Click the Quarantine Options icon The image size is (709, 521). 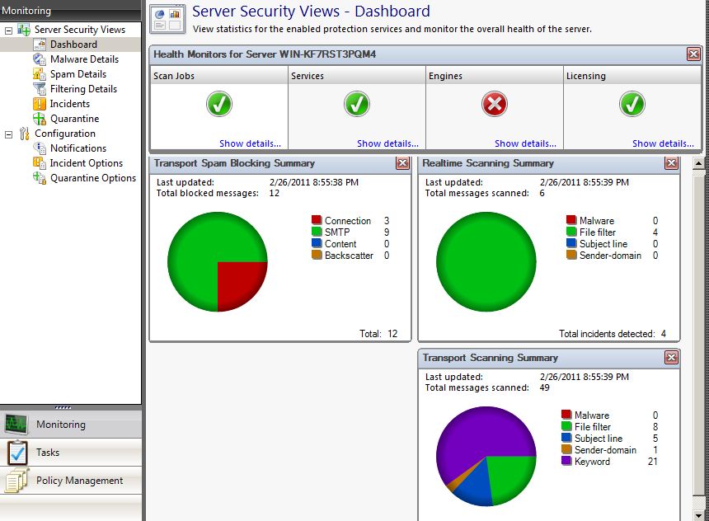pos(40,178)
